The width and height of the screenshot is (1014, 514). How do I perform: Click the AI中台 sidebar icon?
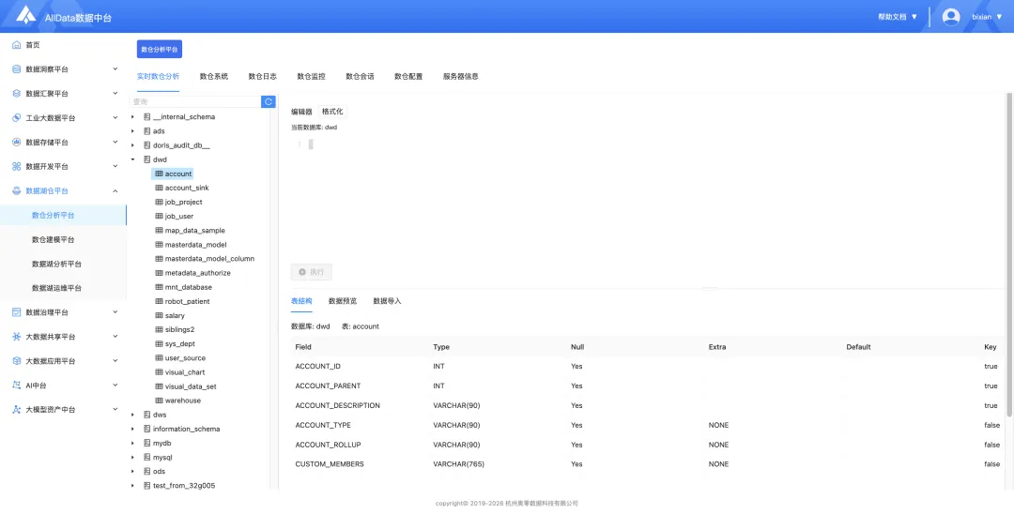click(17, 385)
